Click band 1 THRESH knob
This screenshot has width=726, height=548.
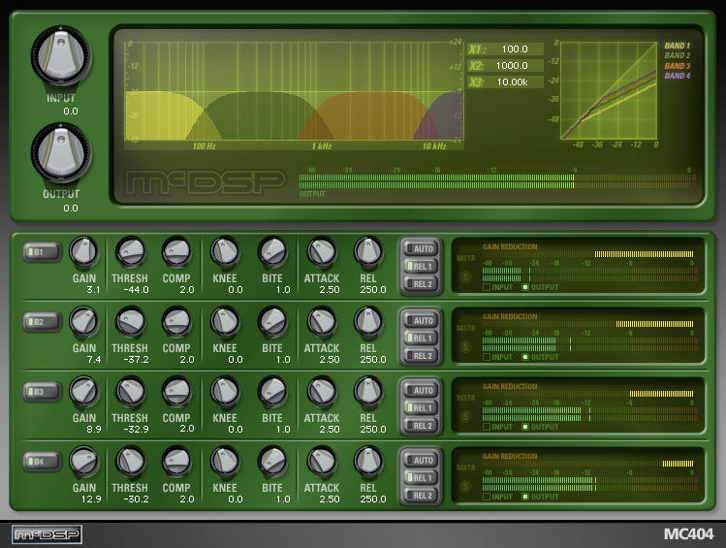(130, 252)
